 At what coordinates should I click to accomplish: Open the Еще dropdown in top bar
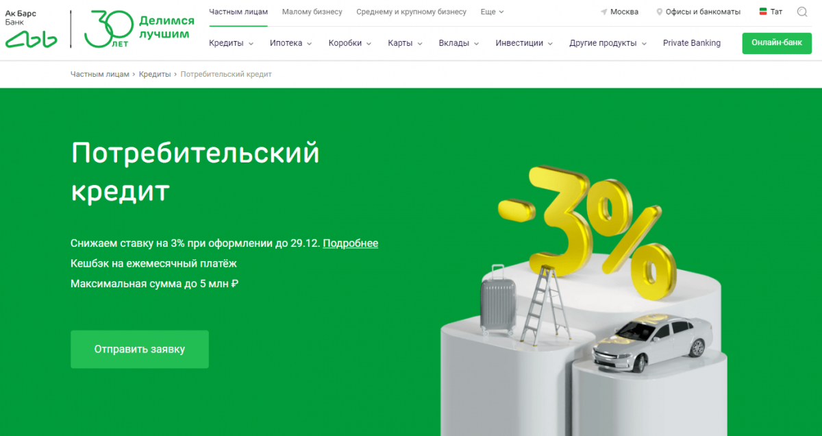[x=492, y=12]
